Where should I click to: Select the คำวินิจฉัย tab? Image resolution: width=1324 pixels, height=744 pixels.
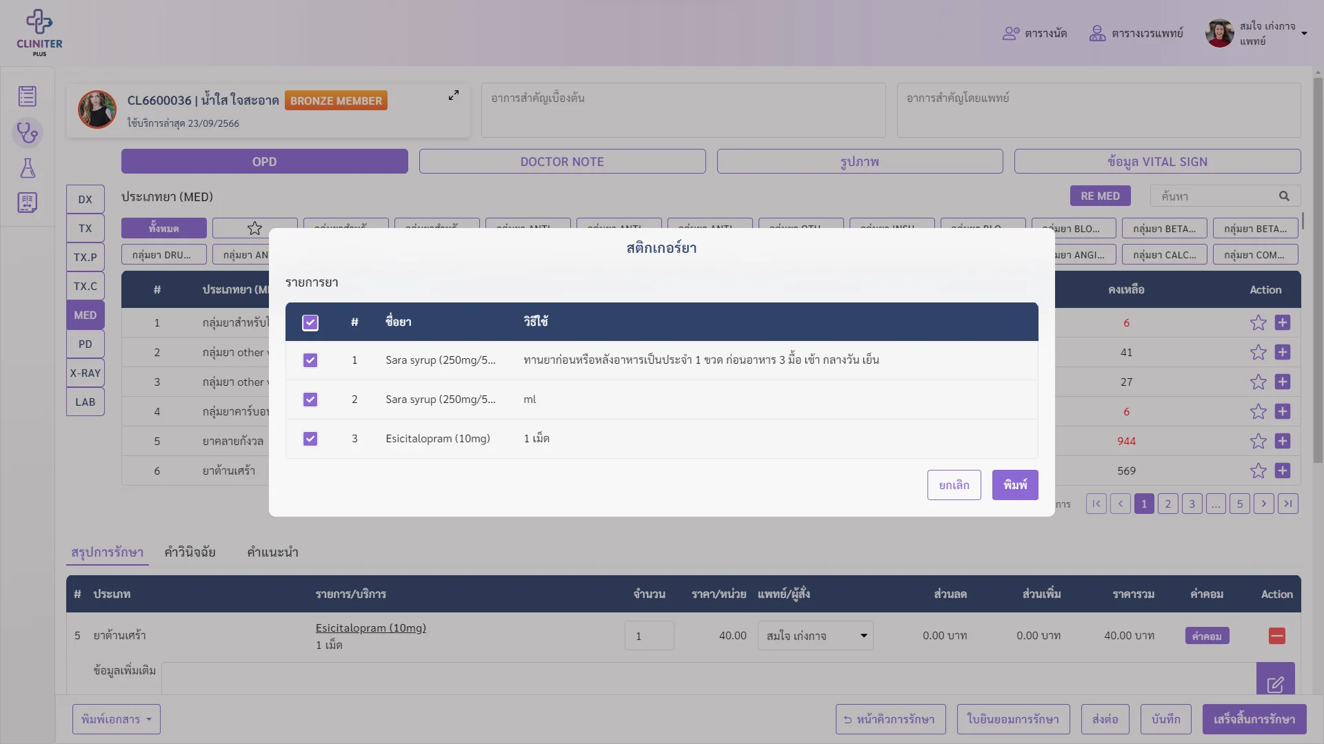[x=190, y=552]
